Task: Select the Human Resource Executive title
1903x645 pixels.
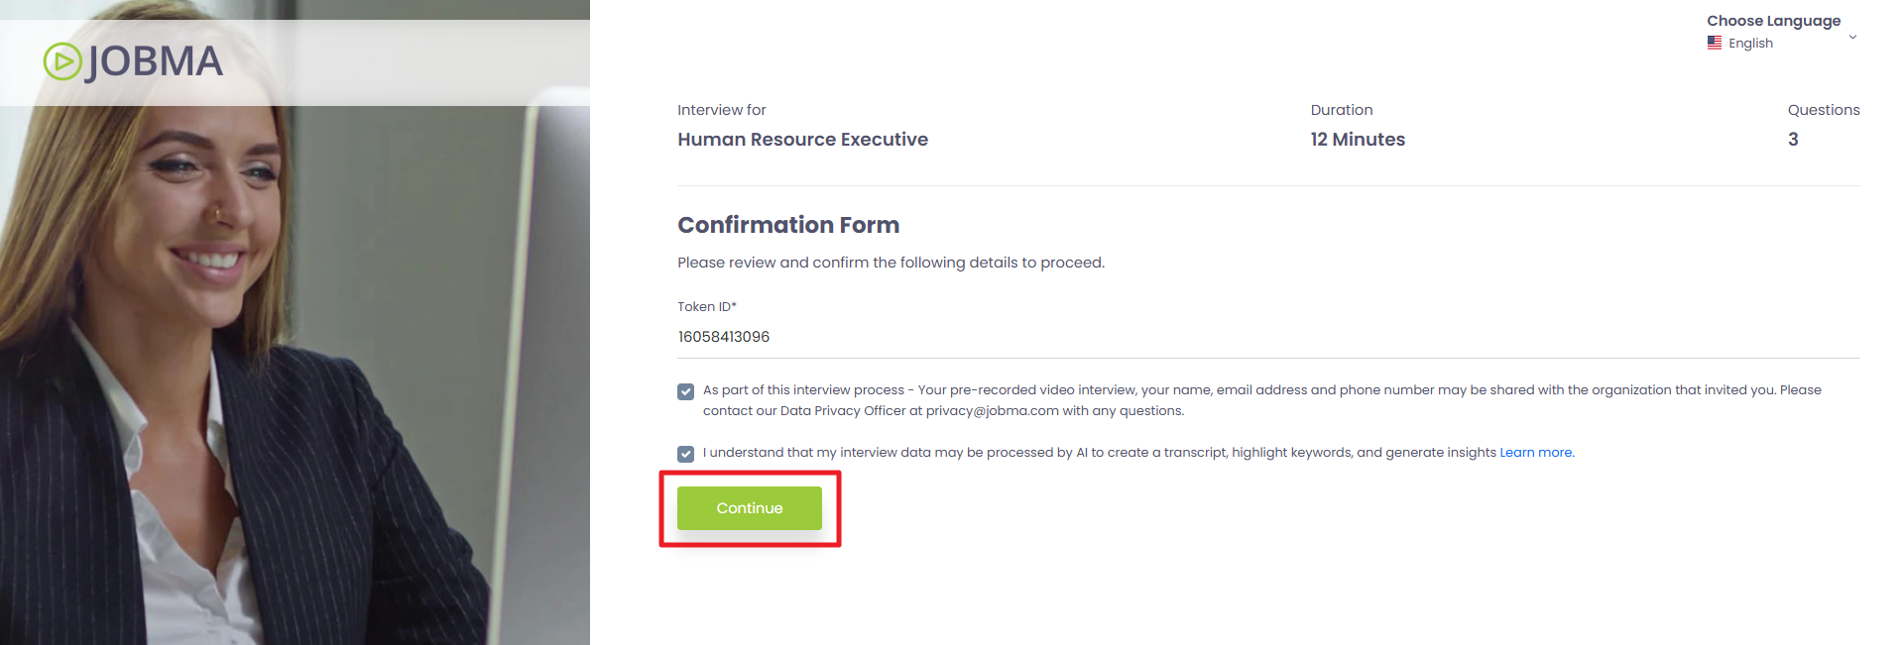Action: [x=802, y=140]
